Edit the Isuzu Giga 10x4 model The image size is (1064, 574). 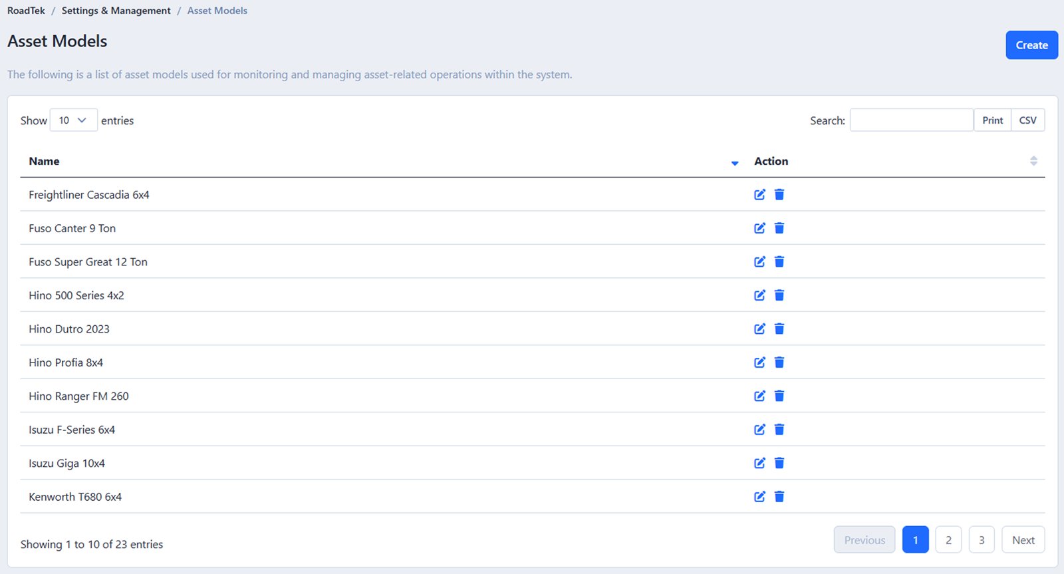tap(759, 464)
